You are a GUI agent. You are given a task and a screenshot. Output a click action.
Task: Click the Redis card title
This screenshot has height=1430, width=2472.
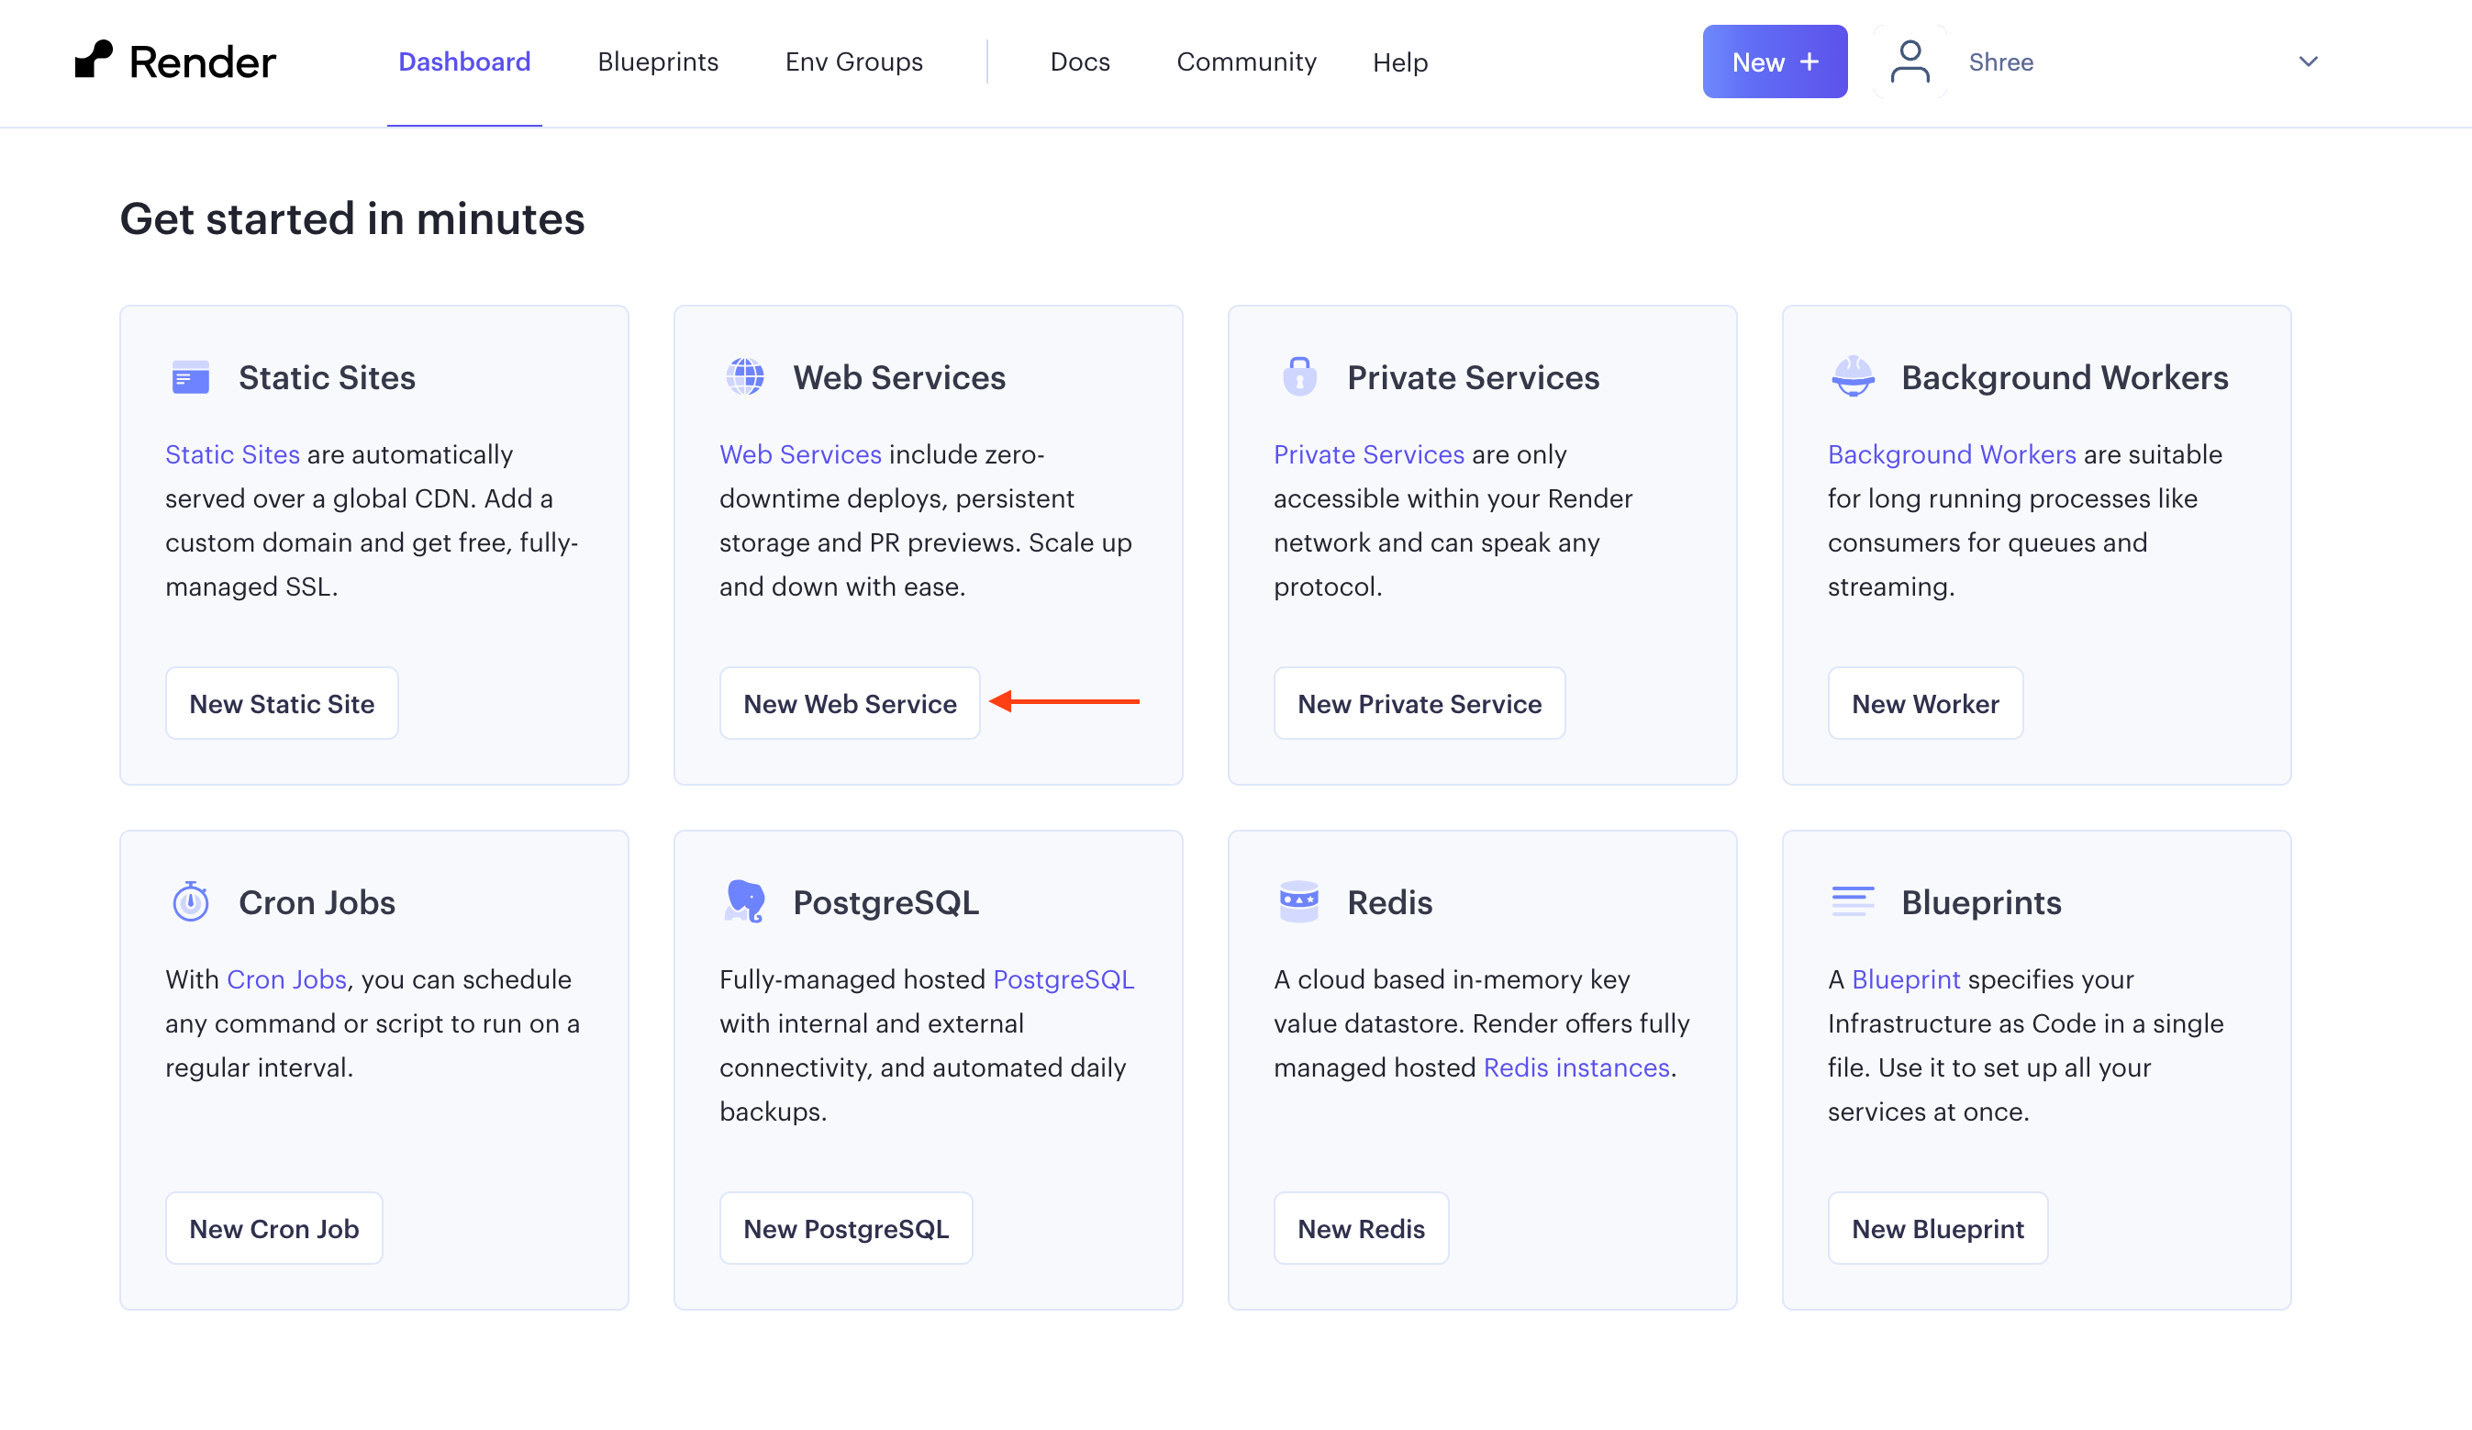click(x=1389, y=902)
